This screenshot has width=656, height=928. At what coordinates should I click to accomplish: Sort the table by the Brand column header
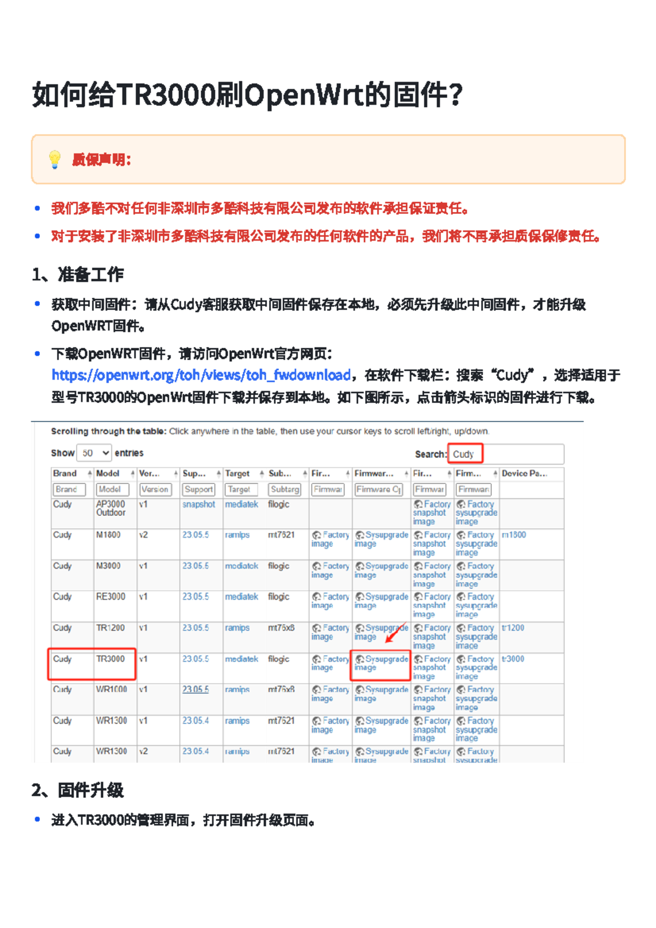pyautogui.click(x=65, y=474)
